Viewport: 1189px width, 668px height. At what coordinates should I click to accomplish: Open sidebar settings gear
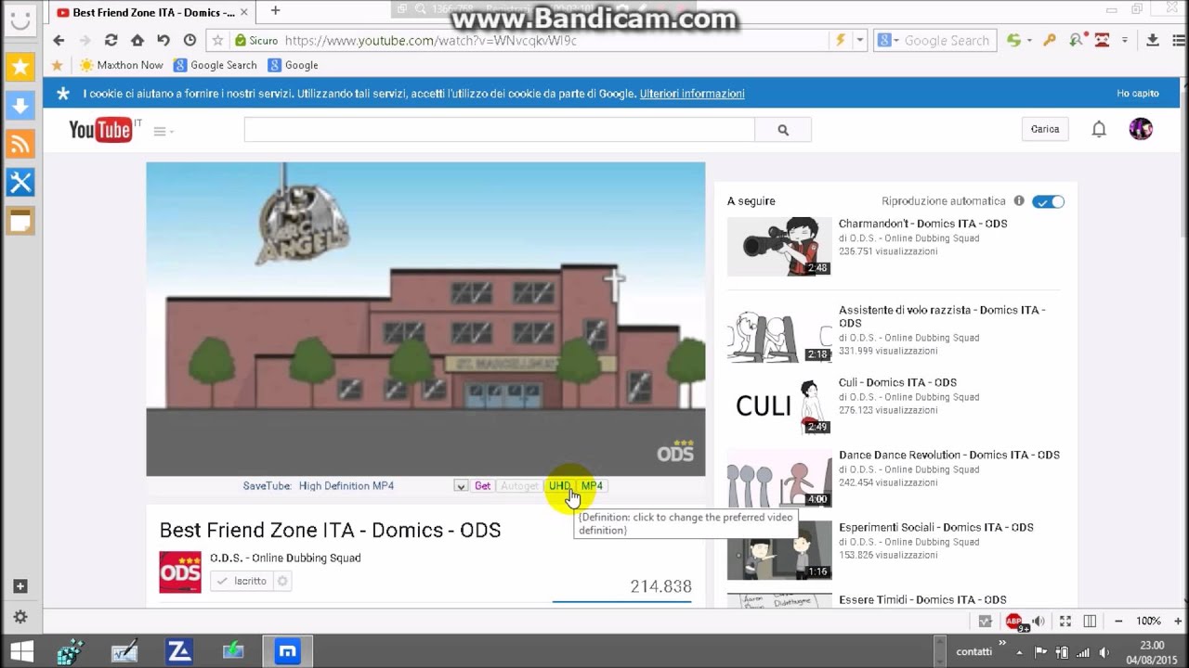click(20, 617)
